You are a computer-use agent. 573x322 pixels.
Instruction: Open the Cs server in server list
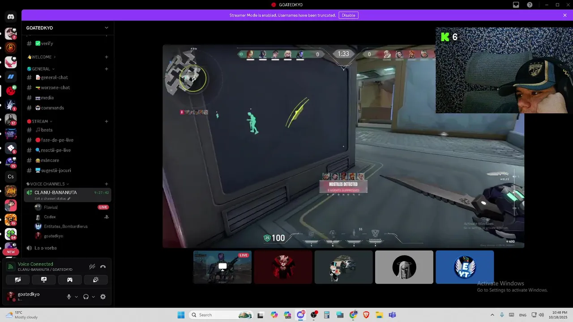click(x=11, y=177)
